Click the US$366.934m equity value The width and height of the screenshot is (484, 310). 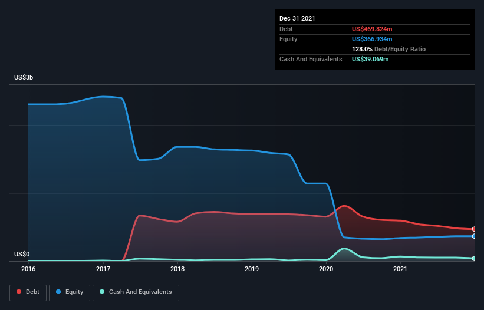tap(372, 39)
